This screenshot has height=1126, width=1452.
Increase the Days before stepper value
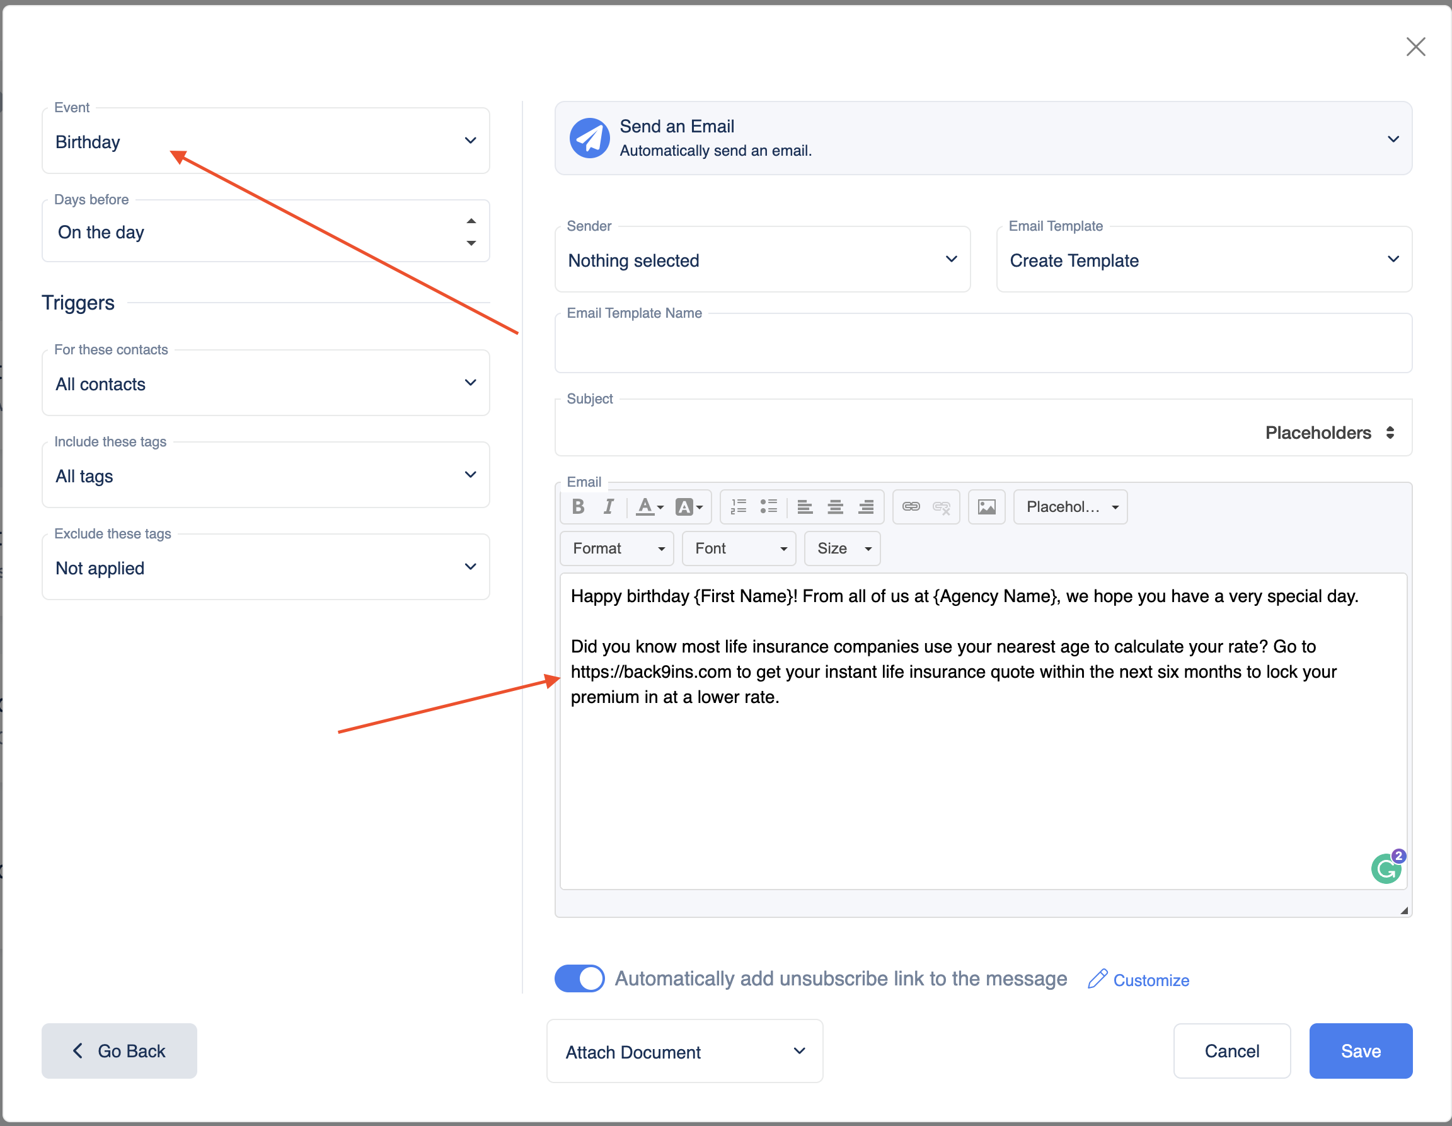pos(471,221)
